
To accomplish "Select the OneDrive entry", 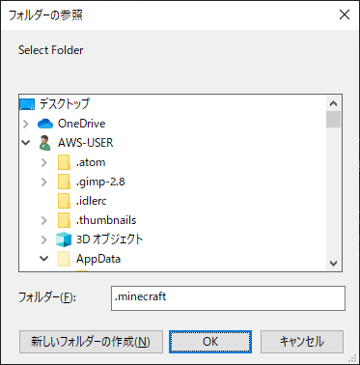I will point(82,124).
